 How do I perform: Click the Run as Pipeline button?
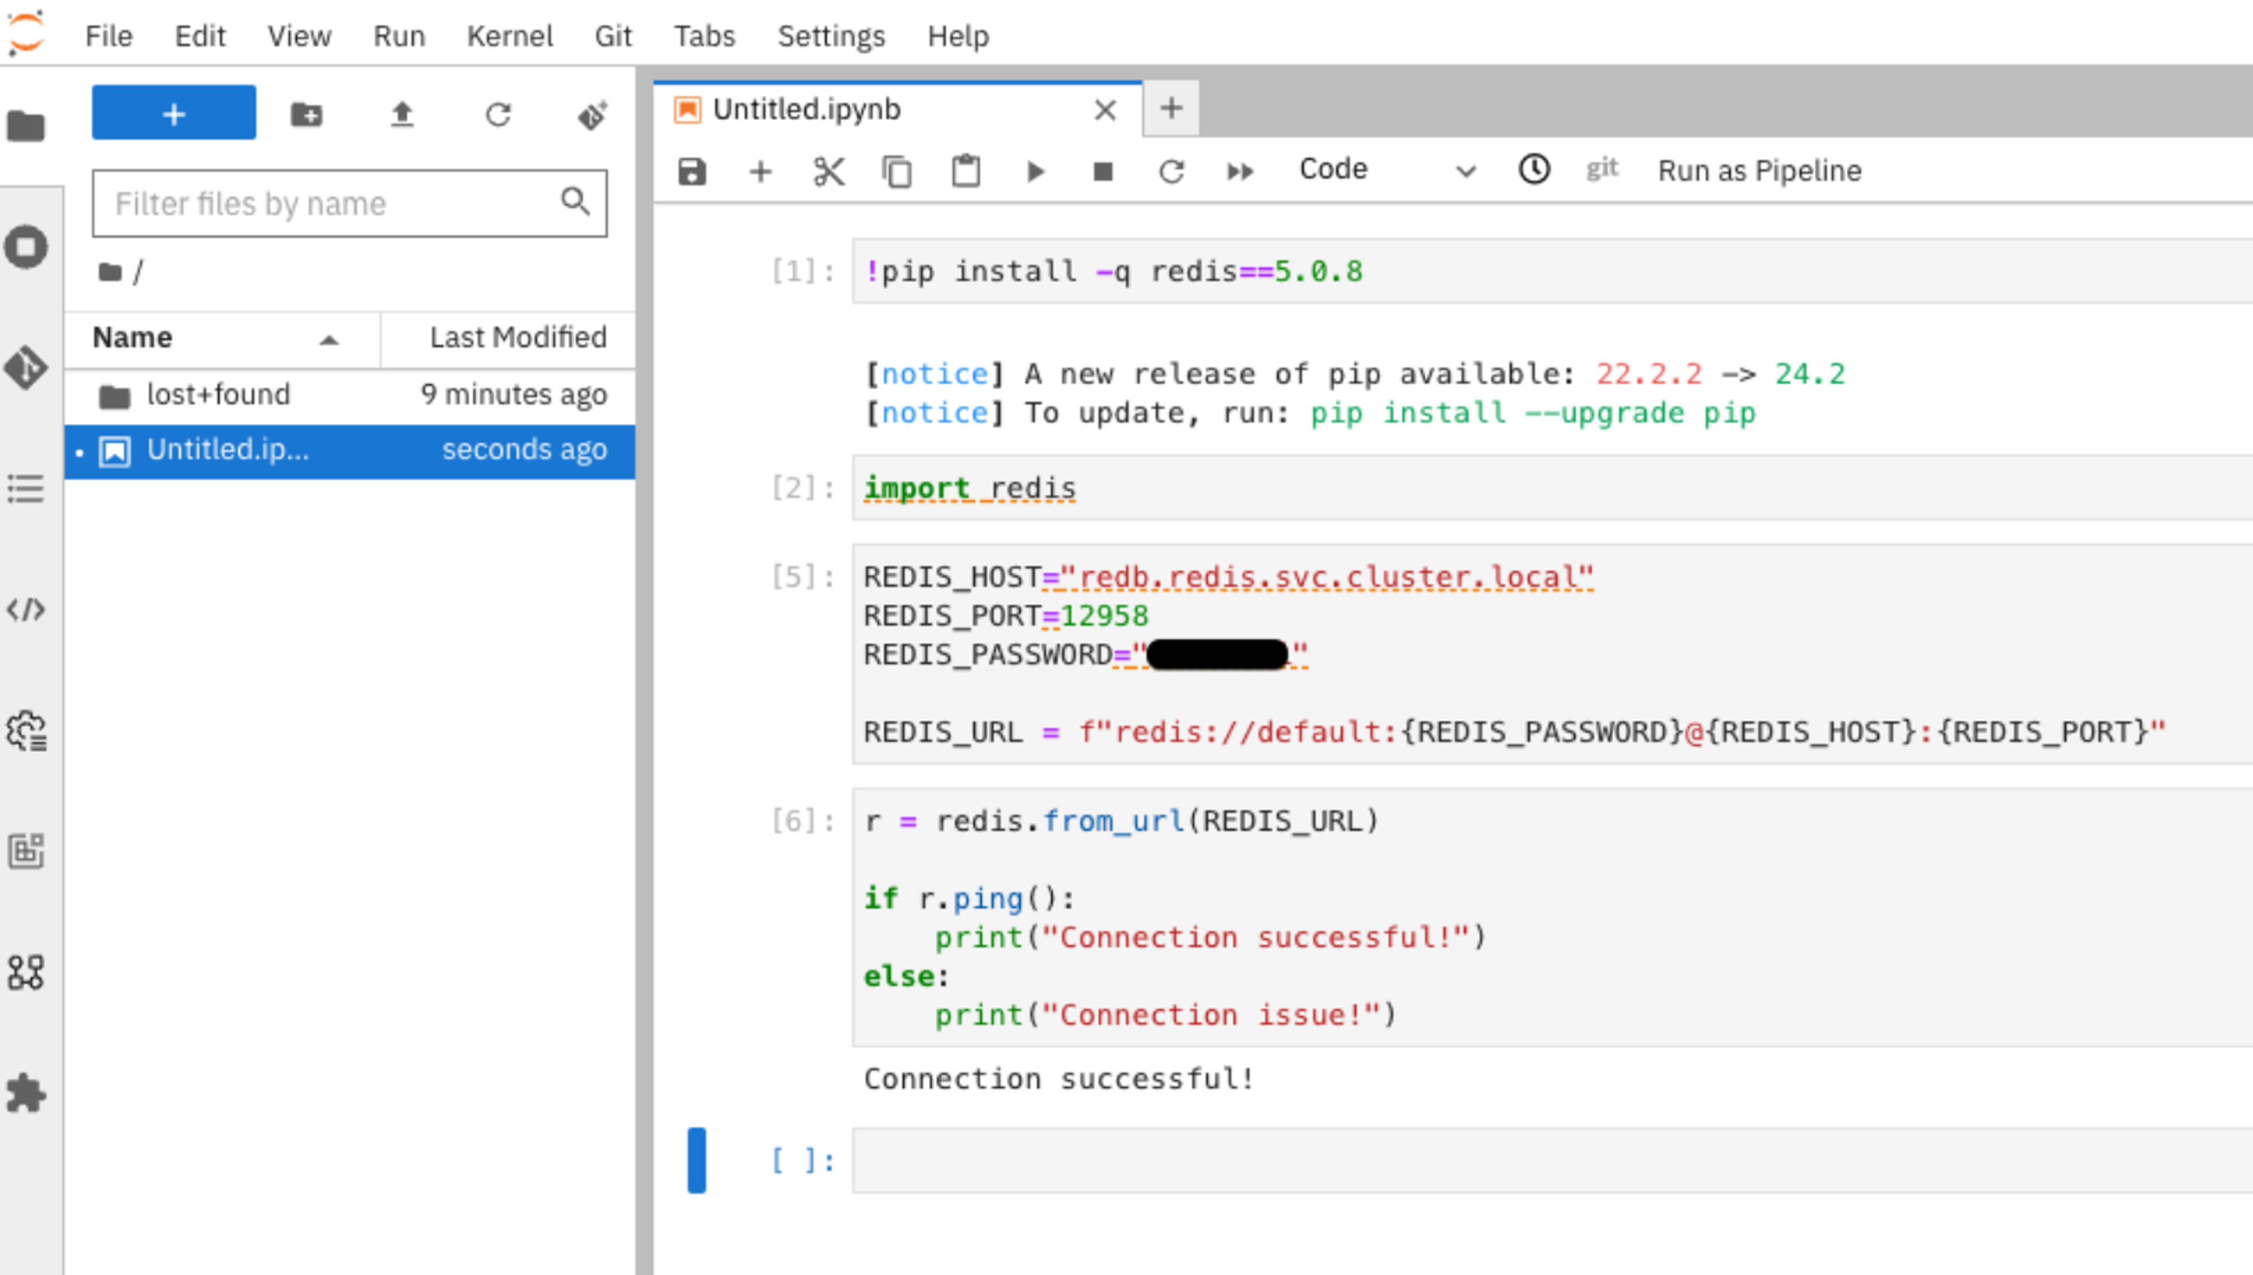pyautogui.click(x=1759, y=171)
